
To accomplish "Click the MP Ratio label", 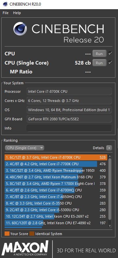I will 21,72.
